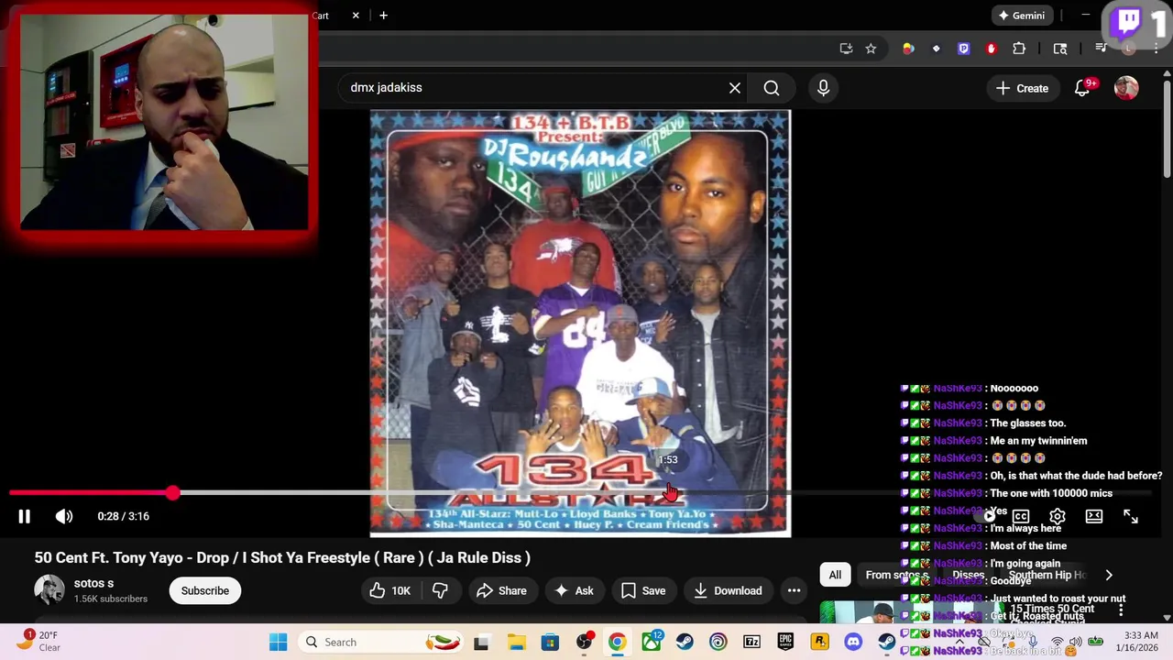Image resolution: width=1173 pixels, height=660 pixels.
Task: Show more filter chips with right arrow
Action: tap(1109, 576)
